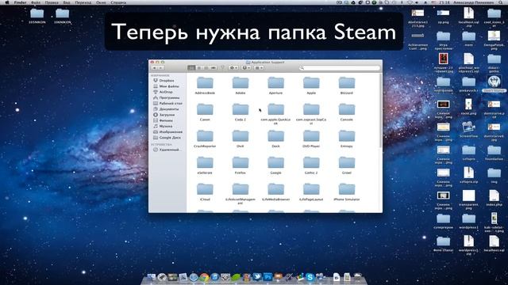The image size is (508, 285).
Task: Launch Skype from the Dock
Action: pos(310,277)
